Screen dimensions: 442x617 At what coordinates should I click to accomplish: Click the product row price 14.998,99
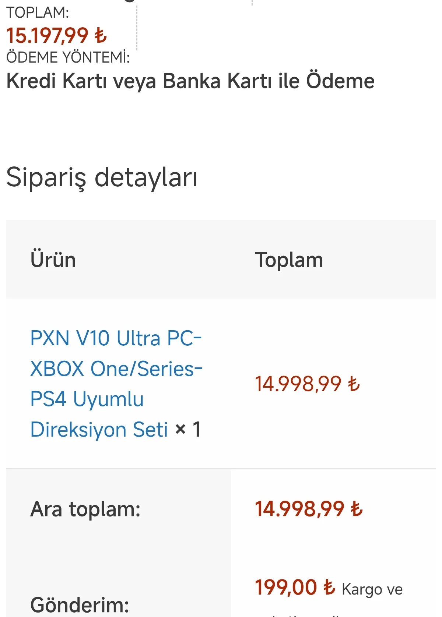(298, 384)
